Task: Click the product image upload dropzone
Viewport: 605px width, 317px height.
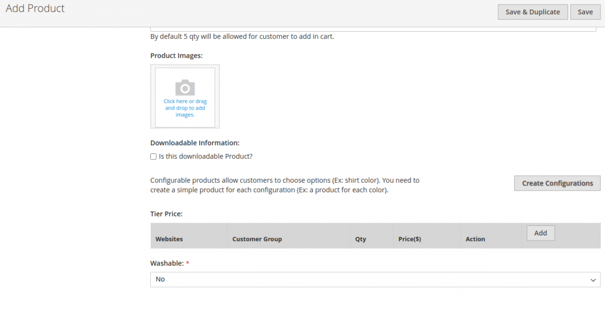Action: 185,97
